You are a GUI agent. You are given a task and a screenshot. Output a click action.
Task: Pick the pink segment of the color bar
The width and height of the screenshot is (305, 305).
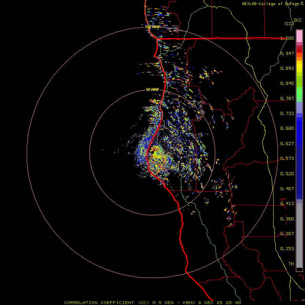coord(299,36)
